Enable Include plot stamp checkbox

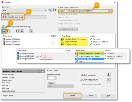pyautogui.click(x=81, y=75)
